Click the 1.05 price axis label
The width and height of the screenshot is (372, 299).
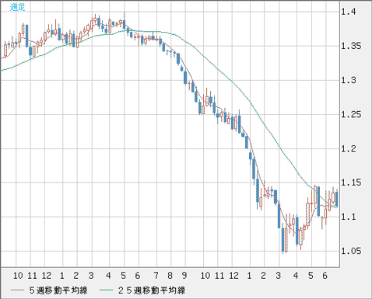351,251
